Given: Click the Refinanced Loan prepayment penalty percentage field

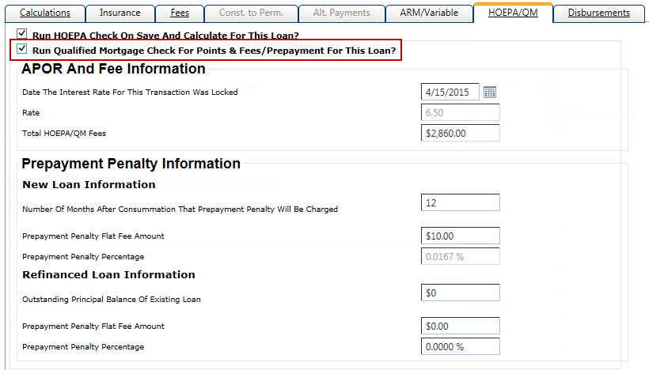Looking at the screenshot, I should pos(461,347).
